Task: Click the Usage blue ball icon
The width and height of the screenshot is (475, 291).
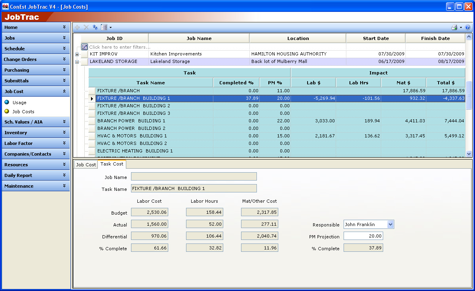Action: pyautogui.click(x=7, y=102)
